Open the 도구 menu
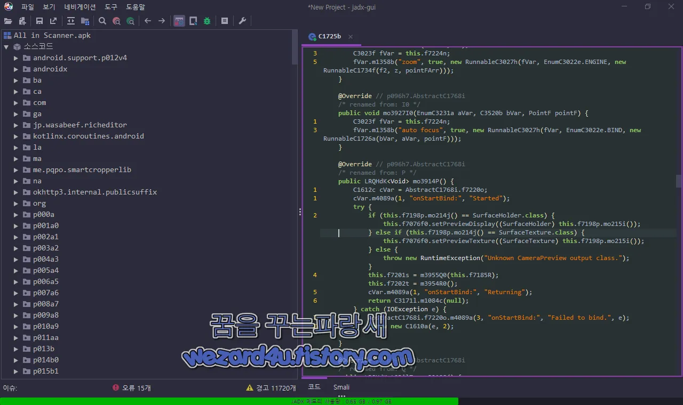Viewport: 683px width, 405px height. tap(111, 7)
